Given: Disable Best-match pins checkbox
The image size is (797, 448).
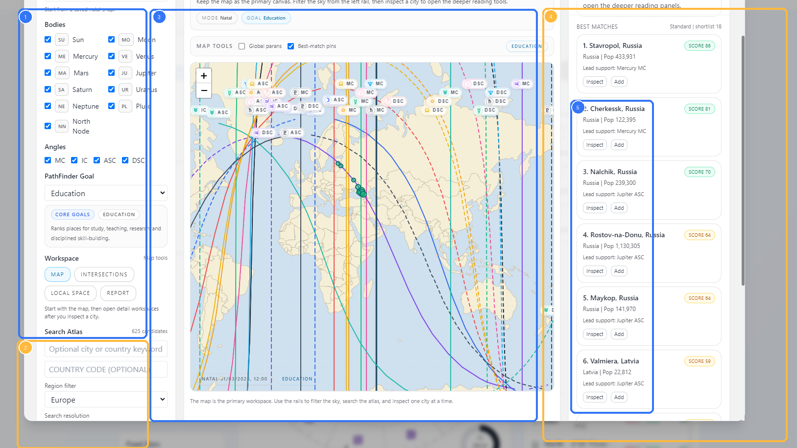Looking at the screenshot, I should tap(290, 46).
